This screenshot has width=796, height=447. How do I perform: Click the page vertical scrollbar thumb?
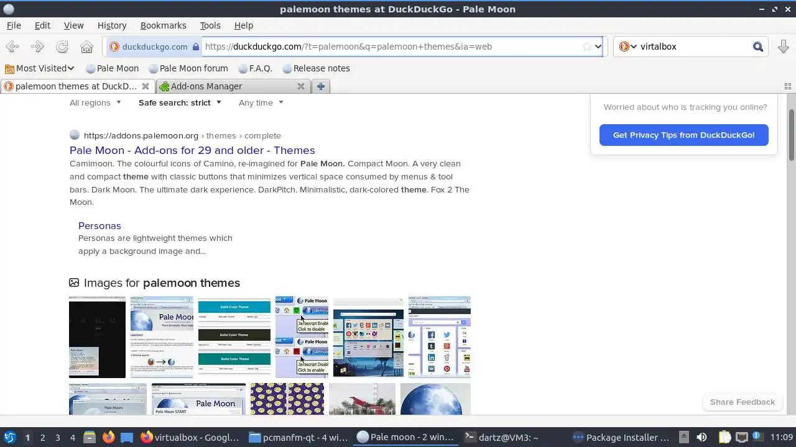(x=791, y=135)
